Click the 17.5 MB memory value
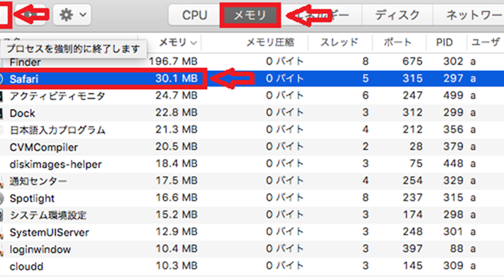Screen dimensions: 504x277 click(x=176, y=181)
